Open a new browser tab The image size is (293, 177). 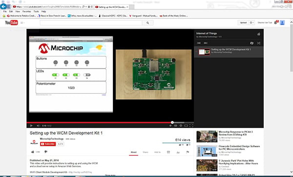(x=132, y=7)
